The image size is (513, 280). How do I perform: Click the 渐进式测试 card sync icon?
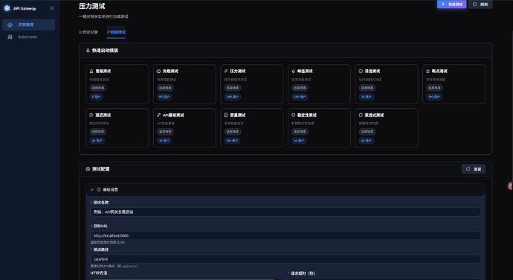361,115
